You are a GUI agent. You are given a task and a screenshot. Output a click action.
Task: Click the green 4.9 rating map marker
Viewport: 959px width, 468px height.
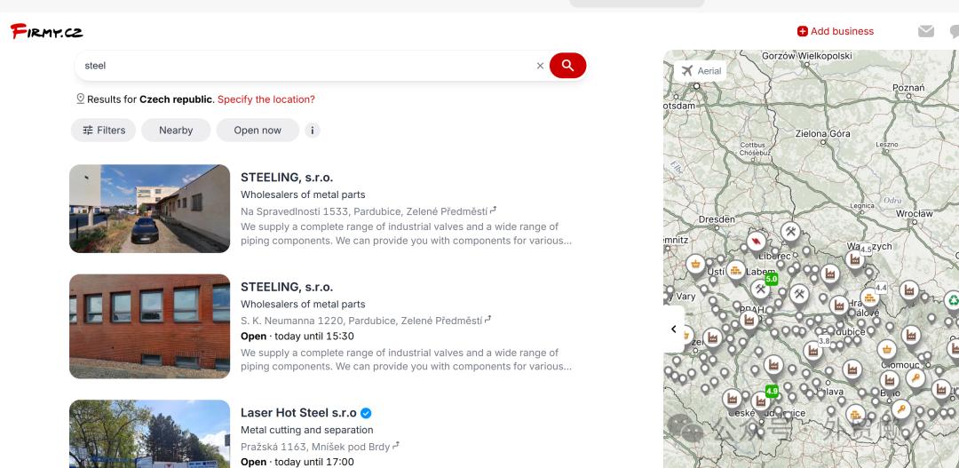click(x=771, y=391)
